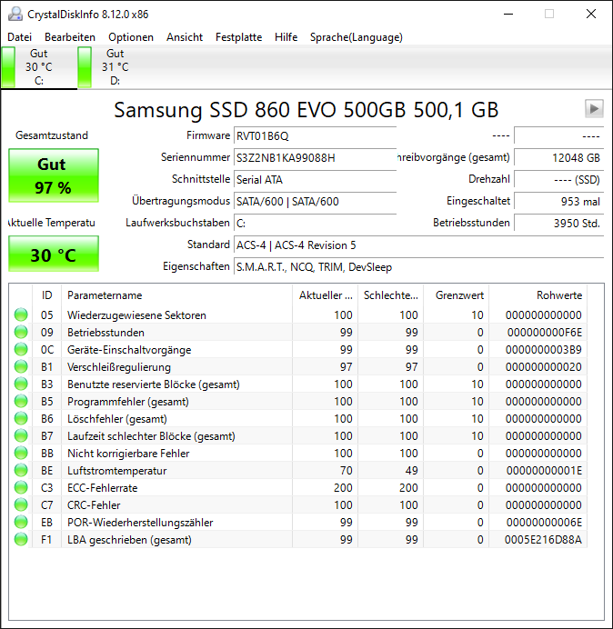This screenshot has width=613, height=629.
Task: Click the ID column header
Action: coord(46,295)
